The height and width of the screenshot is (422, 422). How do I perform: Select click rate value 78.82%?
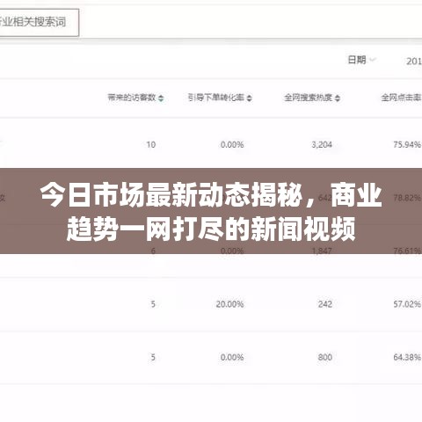(x=407, y=198)
